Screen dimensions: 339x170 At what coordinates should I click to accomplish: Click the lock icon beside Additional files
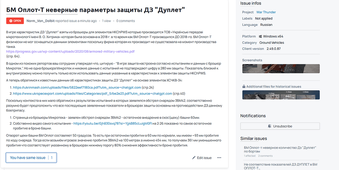point(244,87)
